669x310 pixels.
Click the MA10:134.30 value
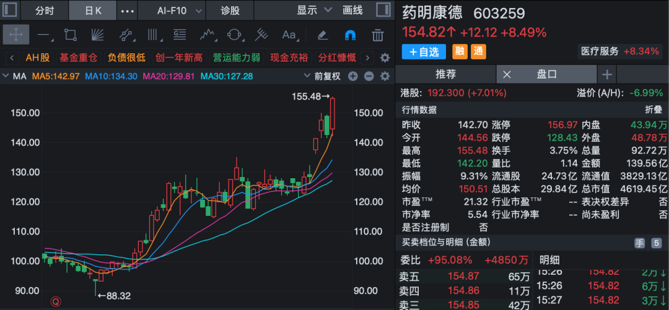point(111,77)
